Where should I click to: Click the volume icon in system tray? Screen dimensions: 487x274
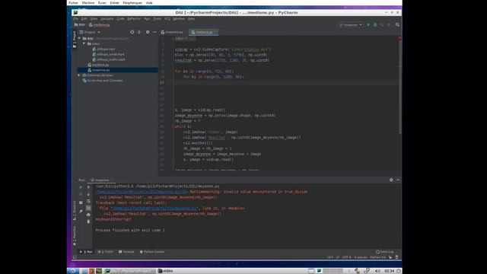(x=377, y=271)
